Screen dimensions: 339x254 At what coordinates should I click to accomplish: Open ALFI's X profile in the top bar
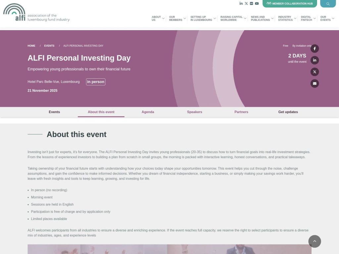pos(246,3)
